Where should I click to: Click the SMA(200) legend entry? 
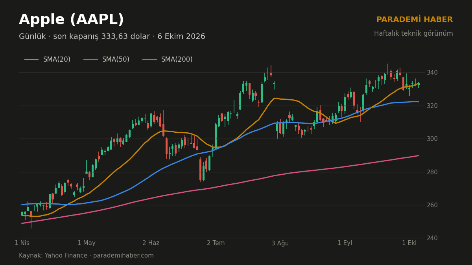click(168, 60)
